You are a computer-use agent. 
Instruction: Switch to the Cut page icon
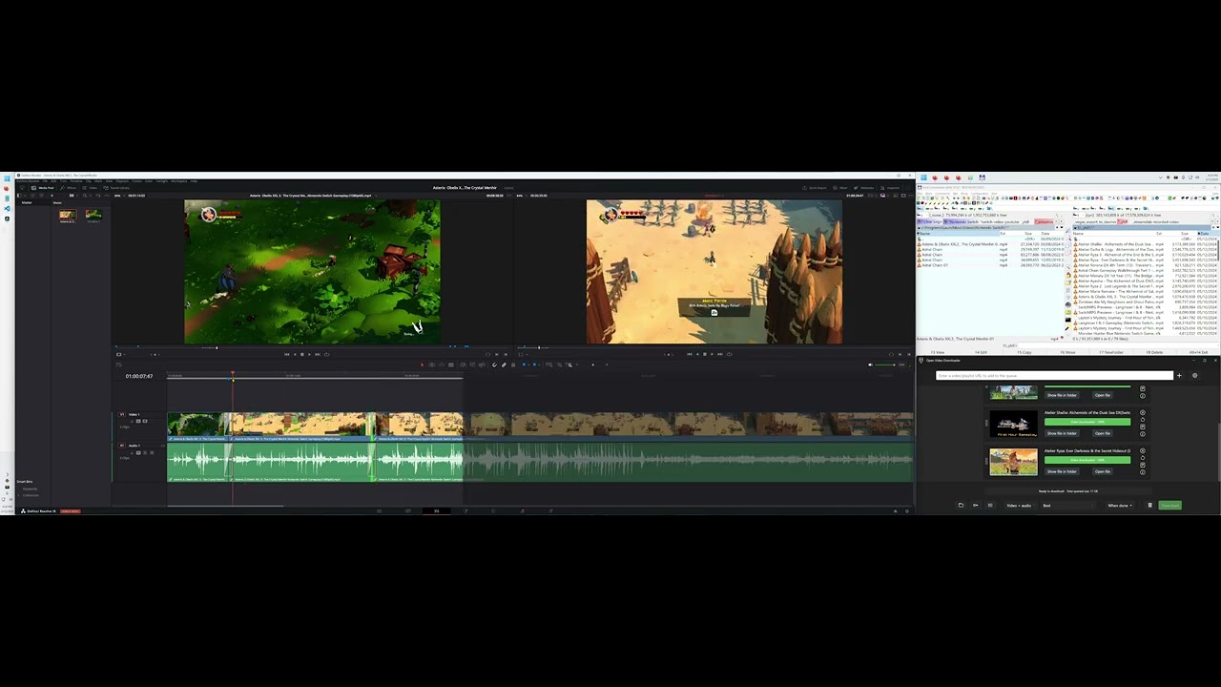pos(407,510)
